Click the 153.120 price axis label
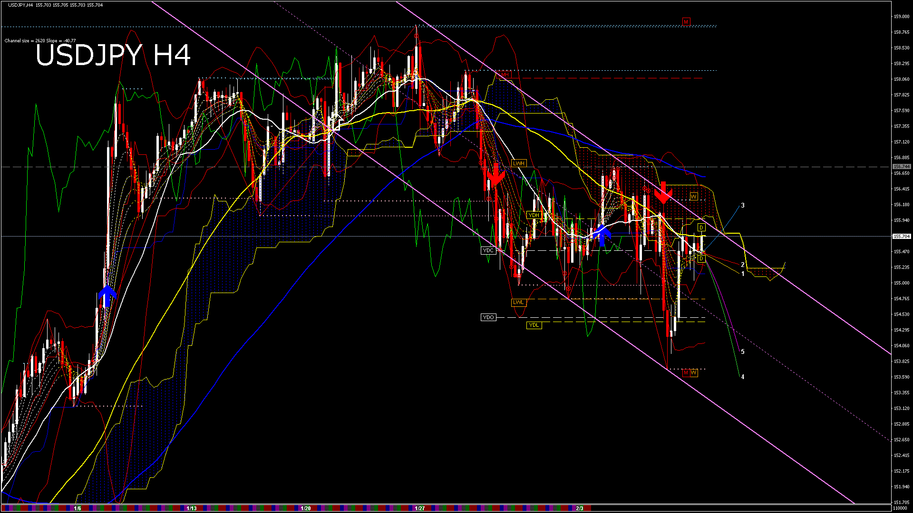 (x=901, y=408)
